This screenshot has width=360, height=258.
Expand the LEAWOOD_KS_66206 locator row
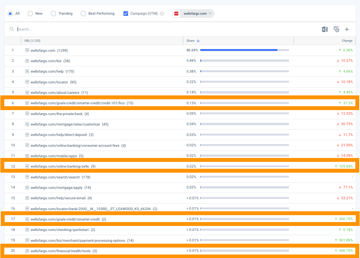tap(27, 209)
